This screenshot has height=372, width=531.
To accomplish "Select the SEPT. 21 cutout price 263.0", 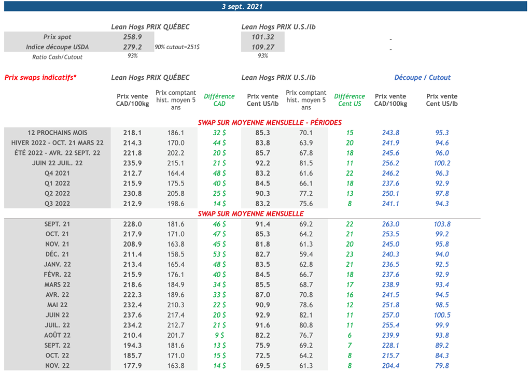I will 390,224.
